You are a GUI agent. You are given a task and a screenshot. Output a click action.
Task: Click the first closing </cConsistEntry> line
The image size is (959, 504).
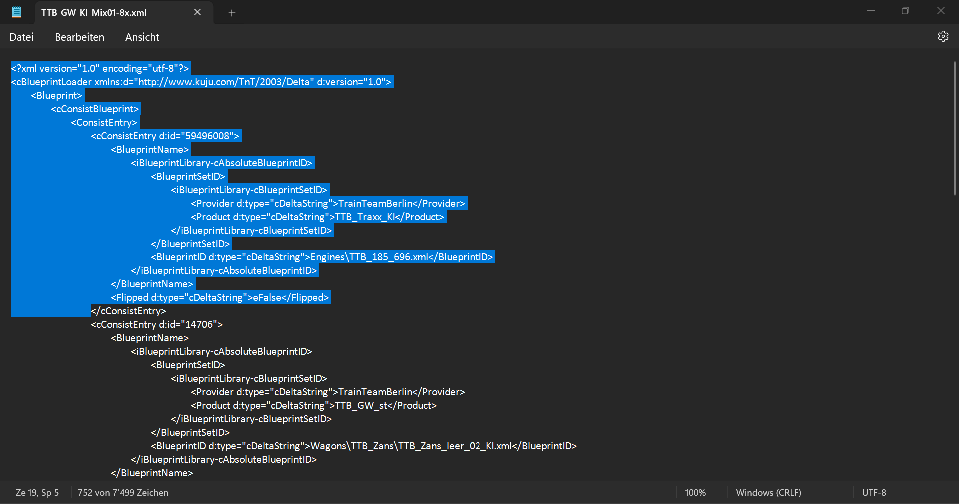tap(128, 311)
